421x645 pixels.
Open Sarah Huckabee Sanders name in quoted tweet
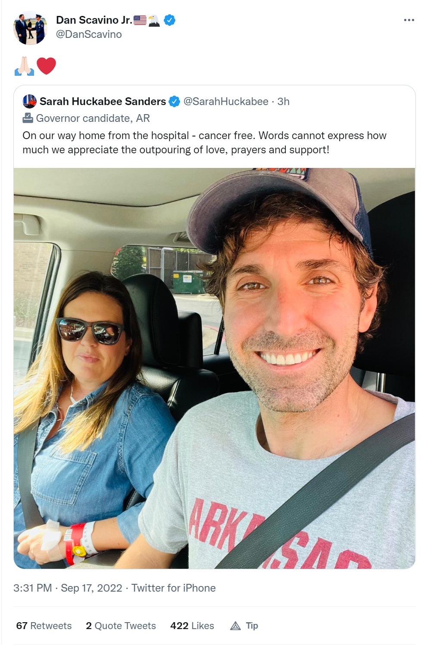coord(103,102)
